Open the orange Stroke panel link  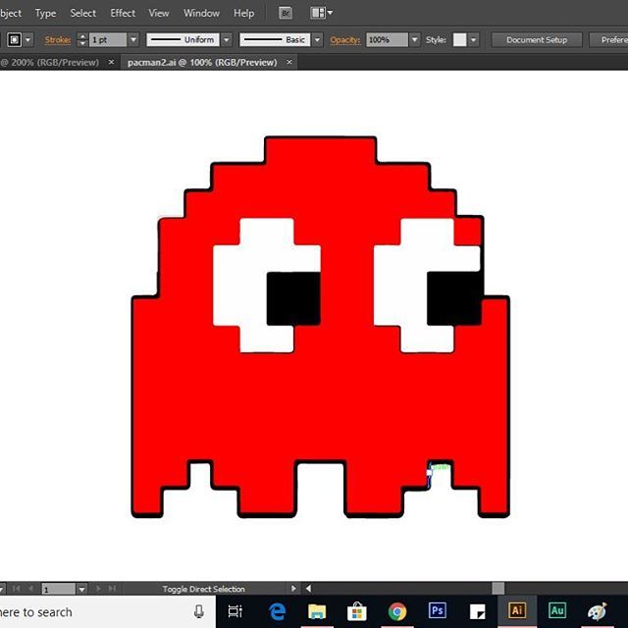tap(58, 39)
